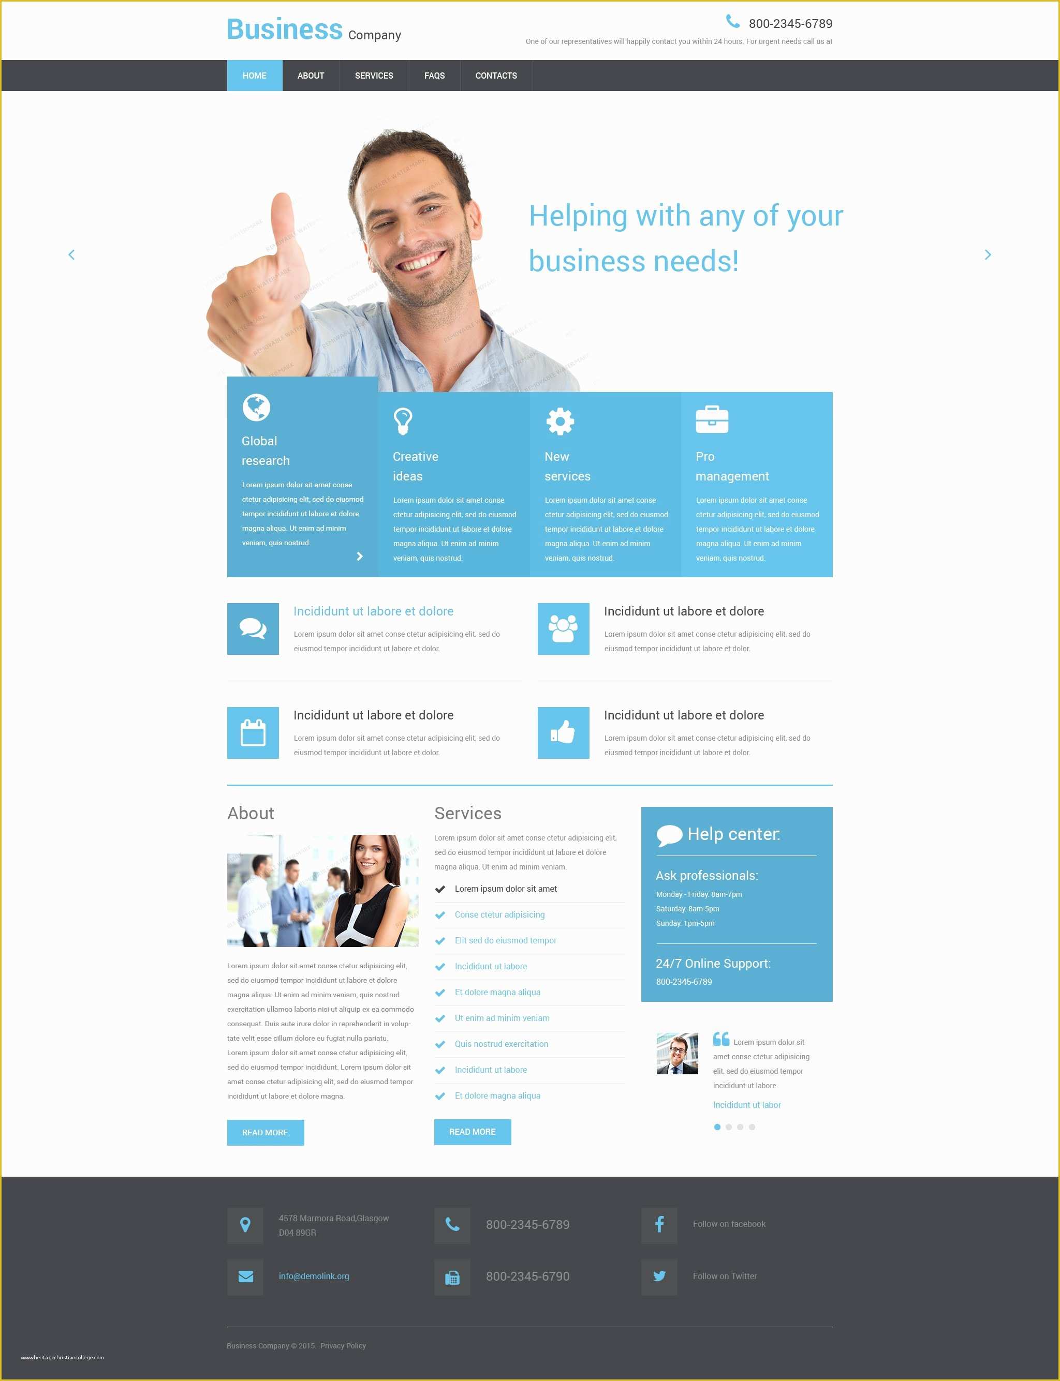
Task: Select the CONTACTS menu tab
Action: point(494,76)
